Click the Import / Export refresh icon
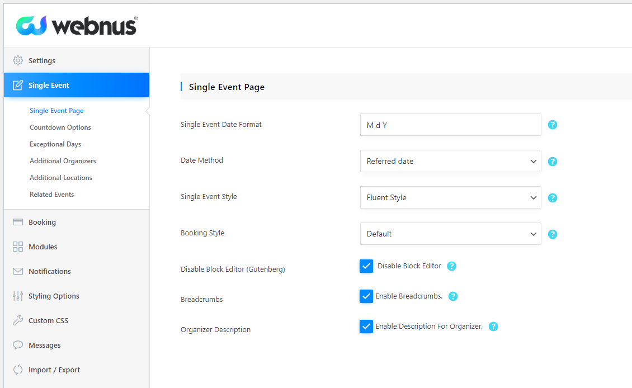 point(18,370)
